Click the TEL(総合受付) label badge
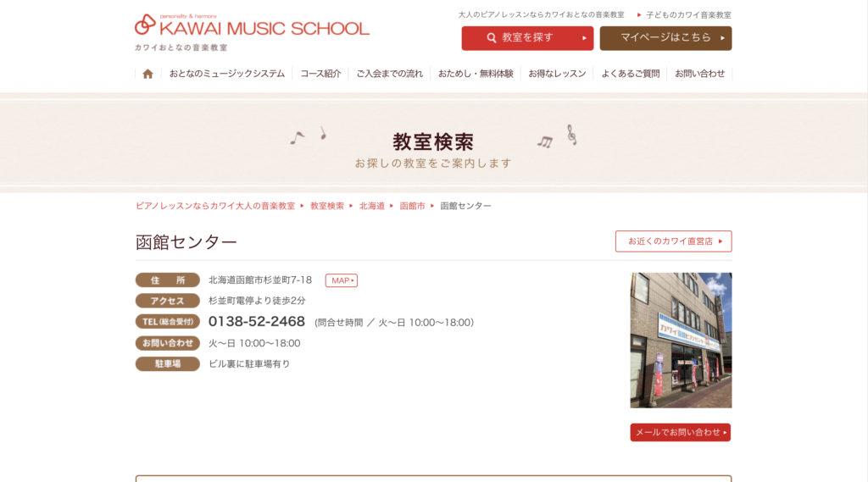Image resolution: width=868 pixels, height=482 pixels. [x=168, y=322]
